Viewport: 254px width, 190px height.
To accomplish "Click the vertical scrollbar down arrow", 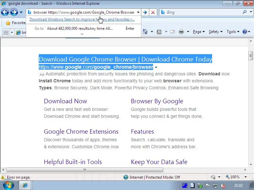I will pyautogui.click(x=251, y=165).
